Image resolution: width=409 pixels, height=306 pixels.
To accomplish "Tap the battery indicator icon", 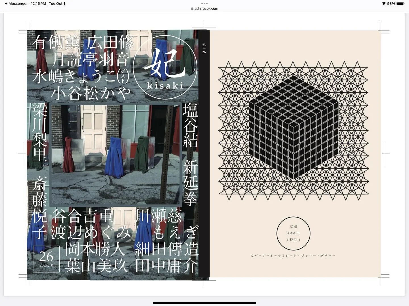I will click(x=400, y=3).
